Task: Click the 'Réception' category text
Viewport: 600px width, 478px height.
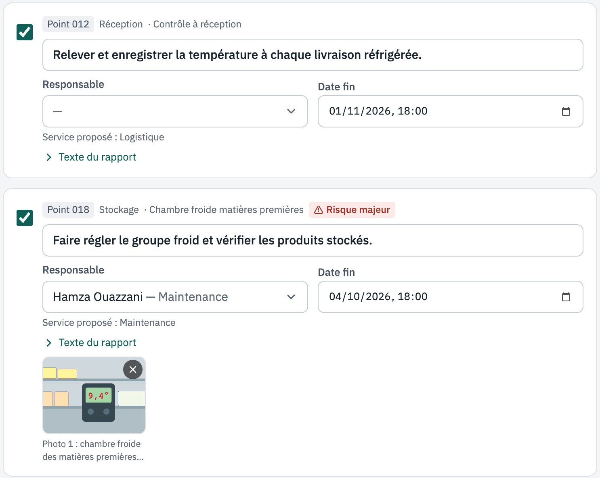Action: tap(121, 24)
